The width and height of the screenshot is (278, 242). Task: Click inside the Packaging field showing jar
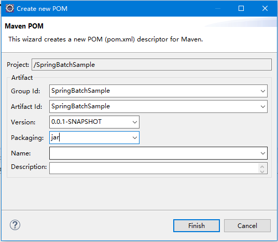coord(90,138)
